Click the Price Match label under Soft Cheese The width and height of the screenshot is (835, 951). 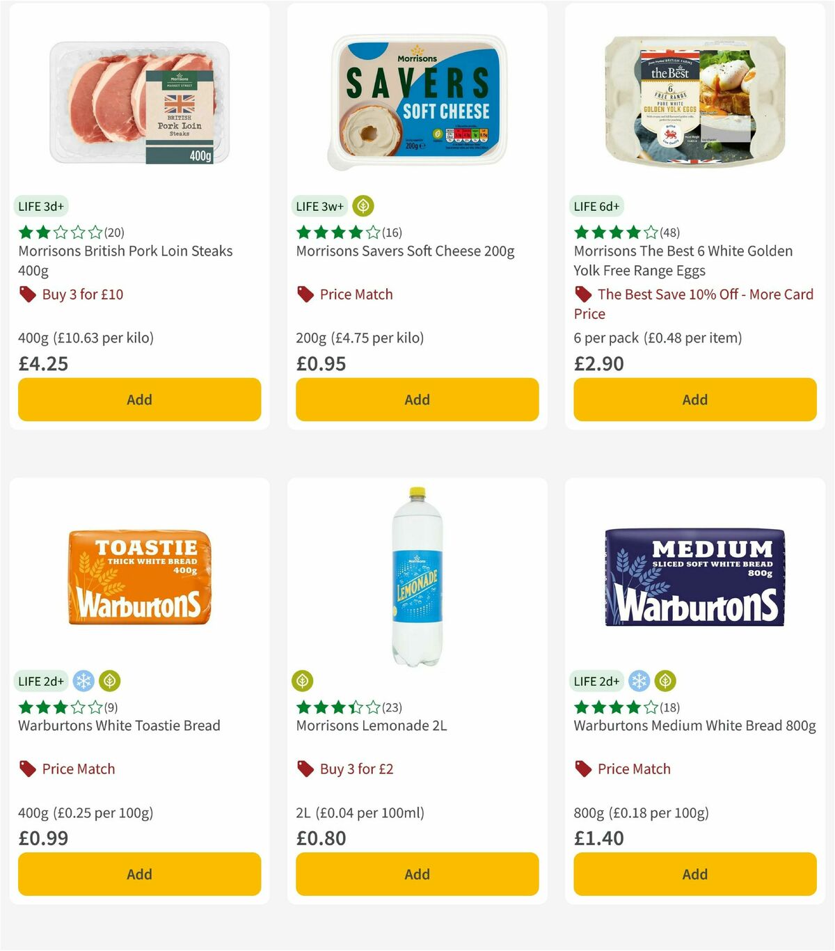click(356, 294)
